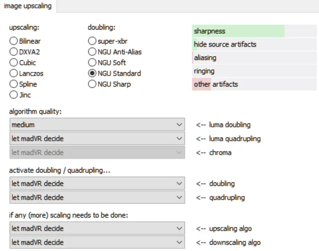
Task: Select NGU Standard doubling option
Action: point(92,73)
